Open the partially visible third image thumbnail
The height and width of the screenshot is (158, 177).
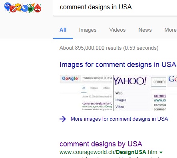(x=172, y=93)
